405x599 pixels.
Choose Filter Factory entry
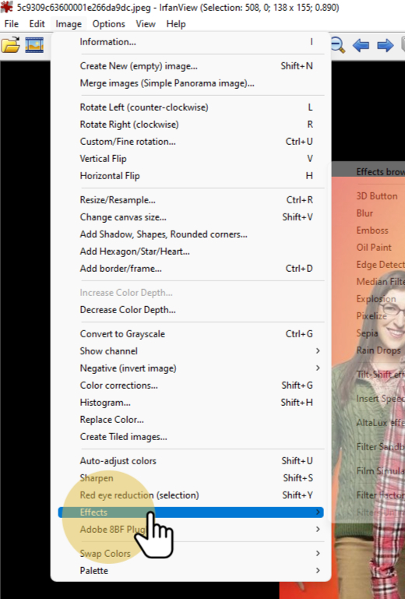380,495
